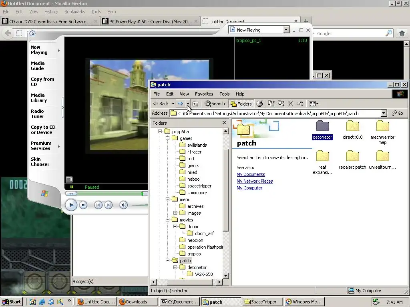This screenshot has height=307, width=410.
Task: Switch to SpaceTripper taskbar button
Action: coord(263,302)
